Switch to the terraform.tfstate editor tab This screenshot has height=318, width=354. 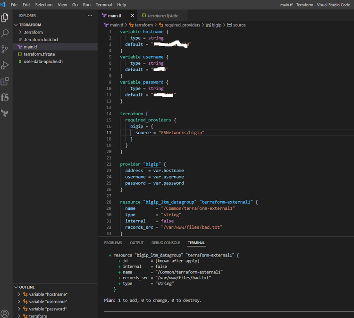point(163,16)
